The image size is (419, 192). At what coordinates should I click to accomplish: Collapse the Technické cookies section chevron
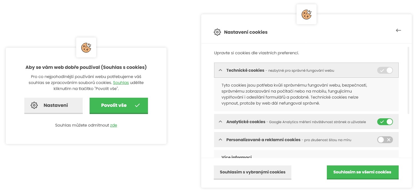(220, 70)
